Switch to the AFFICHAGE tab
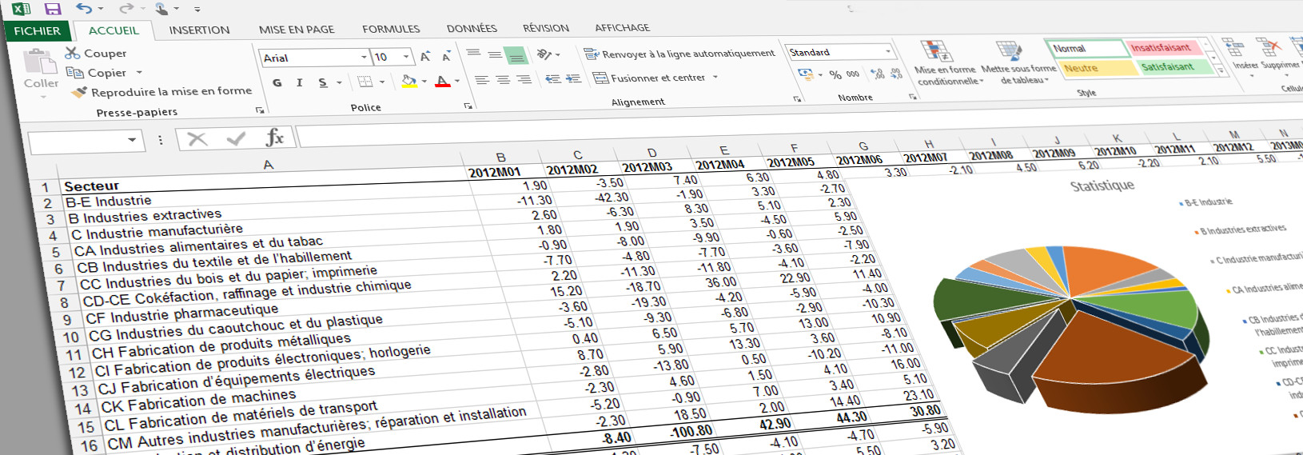The height and width of the screenshot is (455, 1303). pyautogui.click(x=622, y=27)
